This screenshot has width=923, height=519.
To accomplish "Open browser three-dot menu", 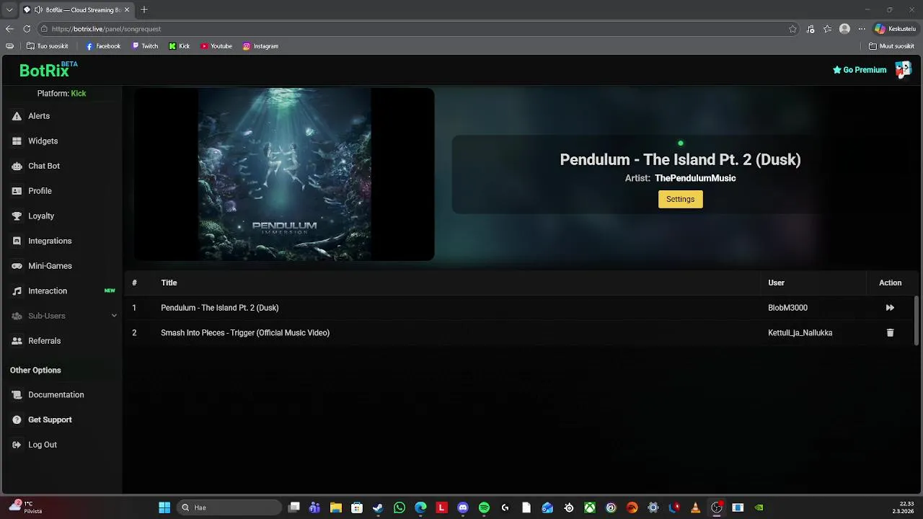I will pyautogui.click(x=861, y=29).
